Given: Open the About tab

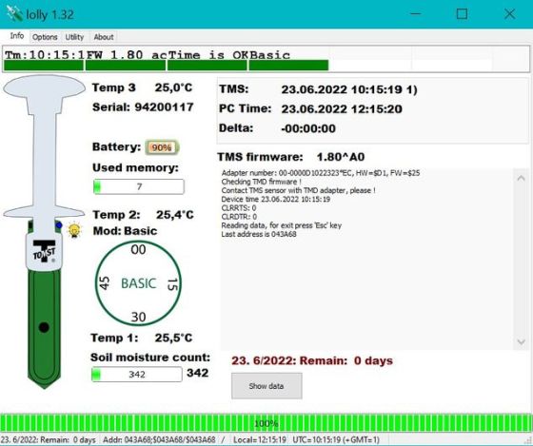Looking at the screenshot, I should 104,37.
